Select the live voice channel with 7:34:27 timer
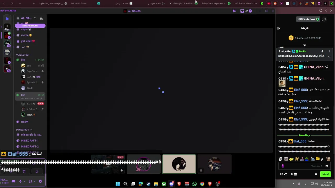The width and height of the screenshot is (335, 188). coord(30,60)
